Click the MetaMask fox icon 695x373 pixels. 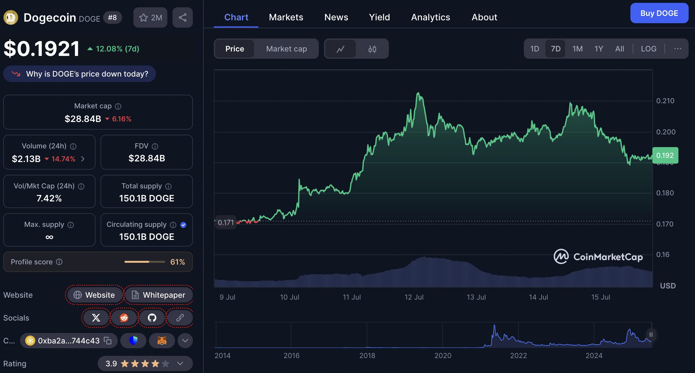(x=162, y=341)
